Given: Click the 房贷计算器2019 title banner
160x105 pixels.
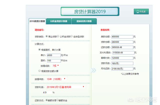Looking at the screenshot, I should [90, 11].
